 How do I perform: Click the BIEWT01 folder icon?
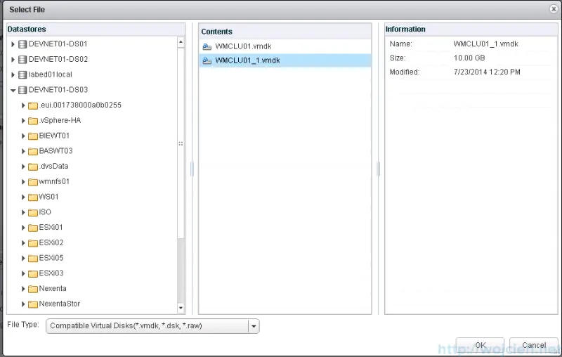(x=32, y=136)
